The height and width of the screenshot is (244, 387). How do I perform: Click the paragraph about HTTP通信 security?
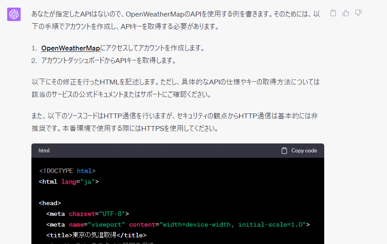coord(174,122)
